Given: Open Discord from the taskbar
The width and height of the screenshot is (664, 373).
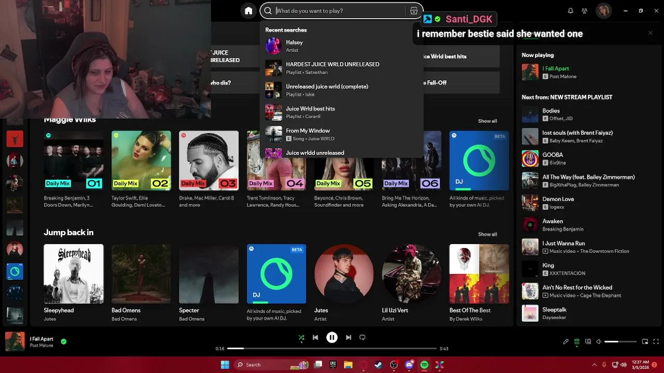Looking at the screenshot, I should (x=409, y=365).
